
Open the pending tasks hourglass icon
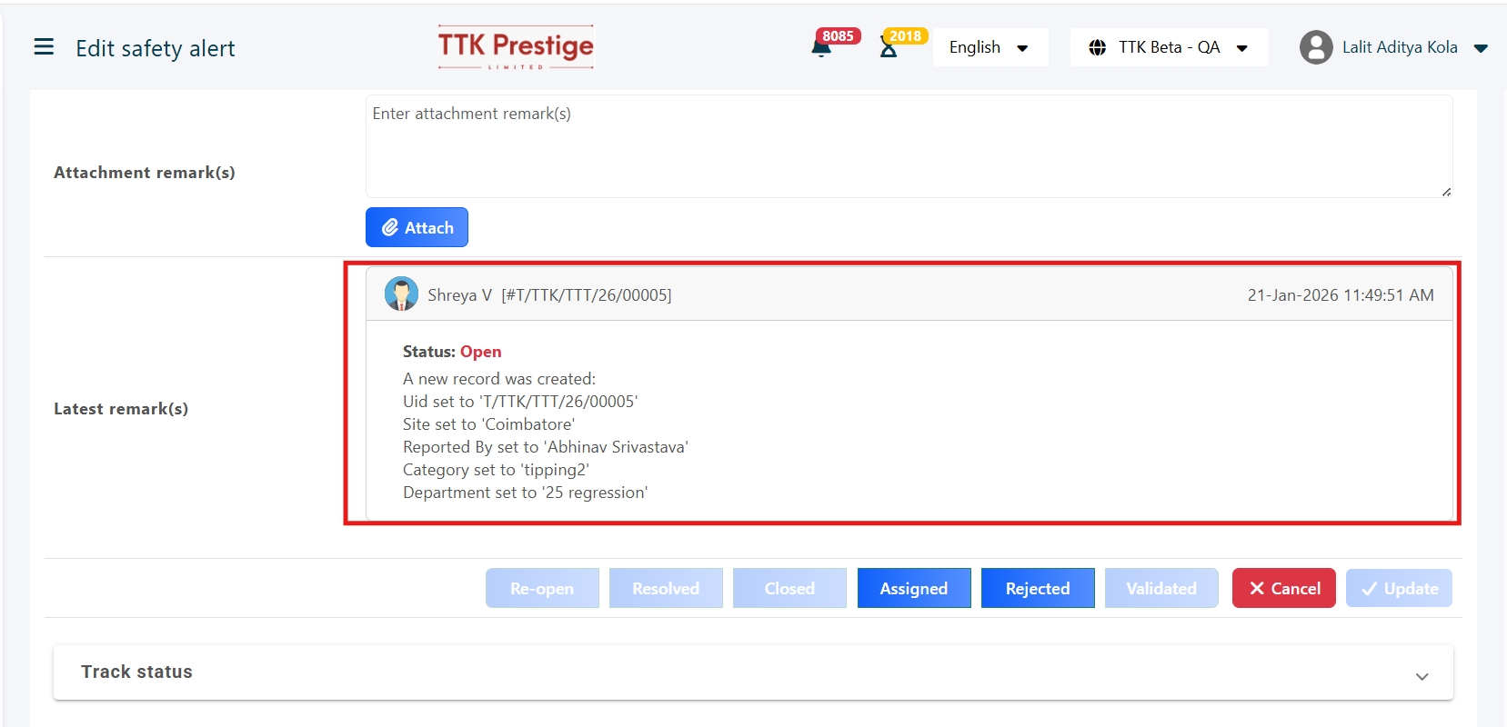[889, 48]
